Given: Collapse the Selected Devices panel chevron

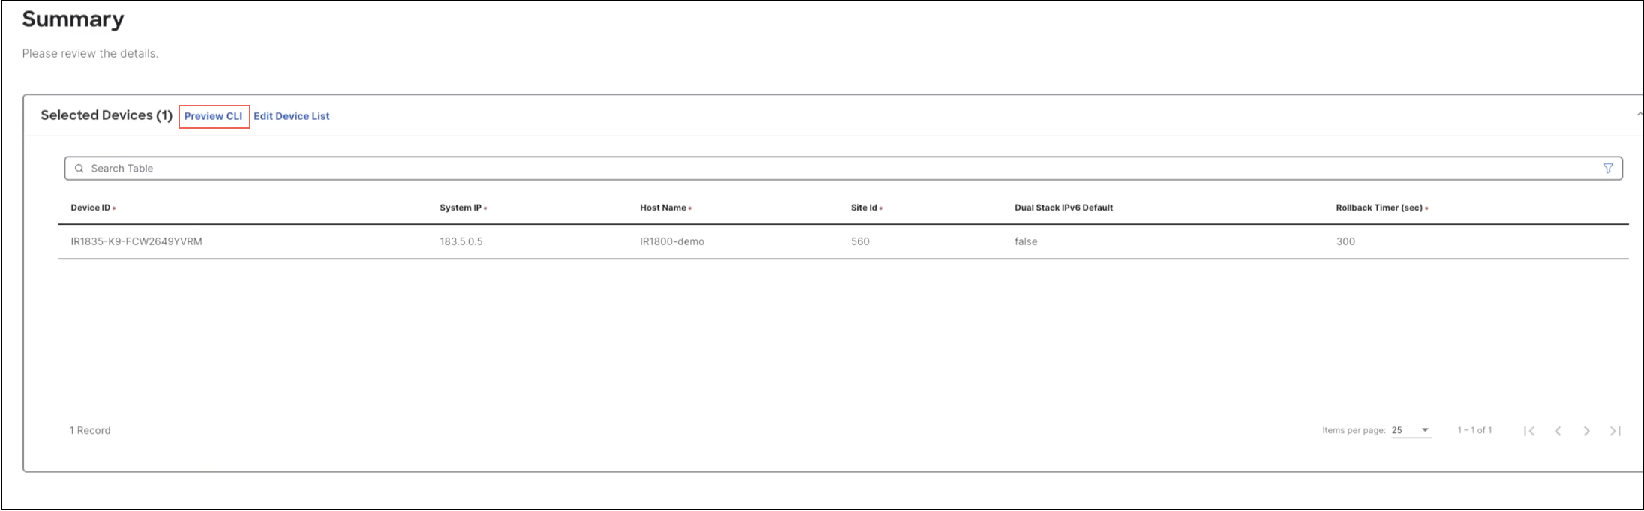Looking at the screenshot, I should tap(1639, 115).
